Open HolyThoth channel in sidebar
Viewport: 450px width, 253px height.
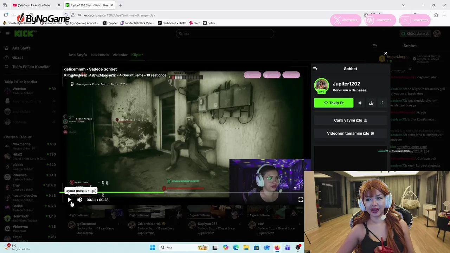pyautogui.click(x=30, y=218)
